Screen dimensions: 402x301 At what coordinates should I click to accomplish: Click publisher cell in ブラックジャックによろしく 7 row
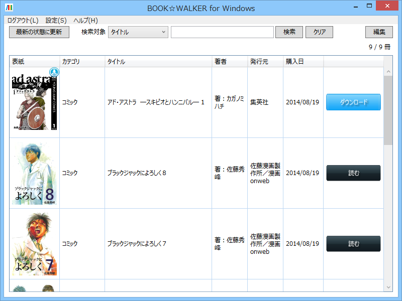(x=265, y=244)
